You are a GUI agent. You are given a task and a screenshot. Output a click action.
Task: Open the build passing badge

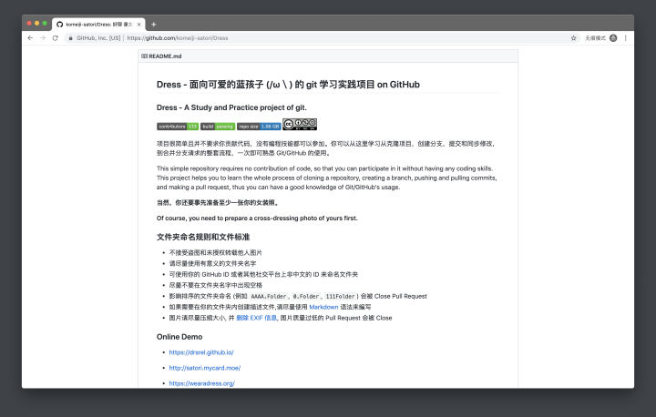218,127
